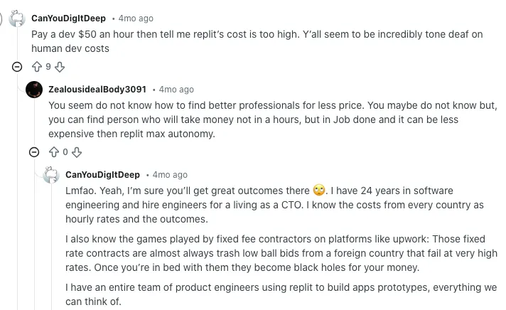Click the vote score showing 0

coord(65,151)
